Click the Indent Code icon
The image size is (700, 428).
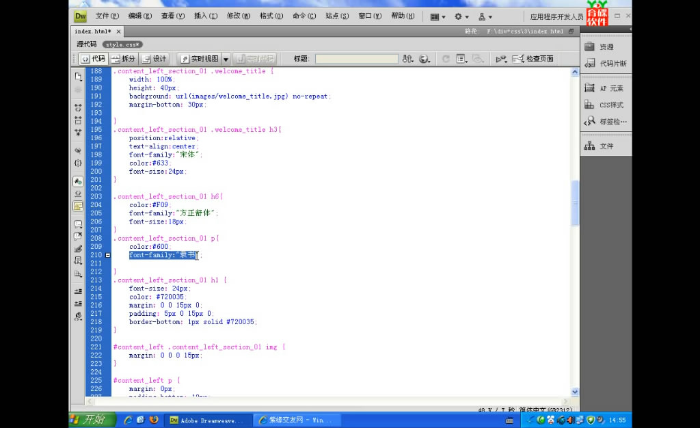tap(78, 291)
